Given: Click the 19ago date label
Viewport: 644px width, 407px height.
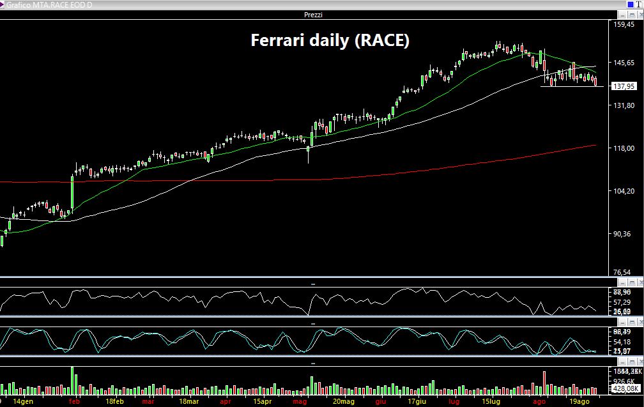Looking at the screenshot, I should pyautogui.click(x=579, y=401).
